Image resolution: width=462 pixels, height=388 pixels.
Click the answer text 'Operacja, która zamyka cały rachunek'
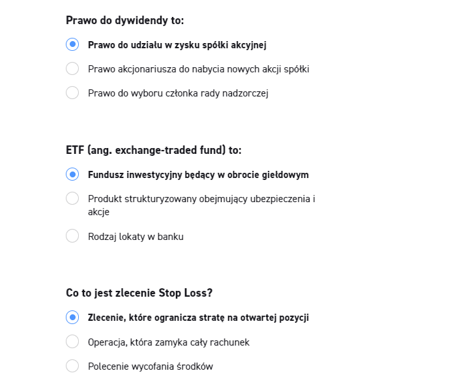tap(168, 342)
